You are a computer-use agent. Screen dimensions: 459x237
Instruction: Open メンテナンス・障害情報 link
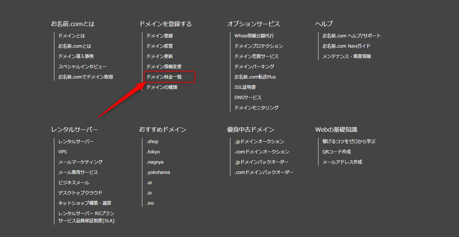347,56
